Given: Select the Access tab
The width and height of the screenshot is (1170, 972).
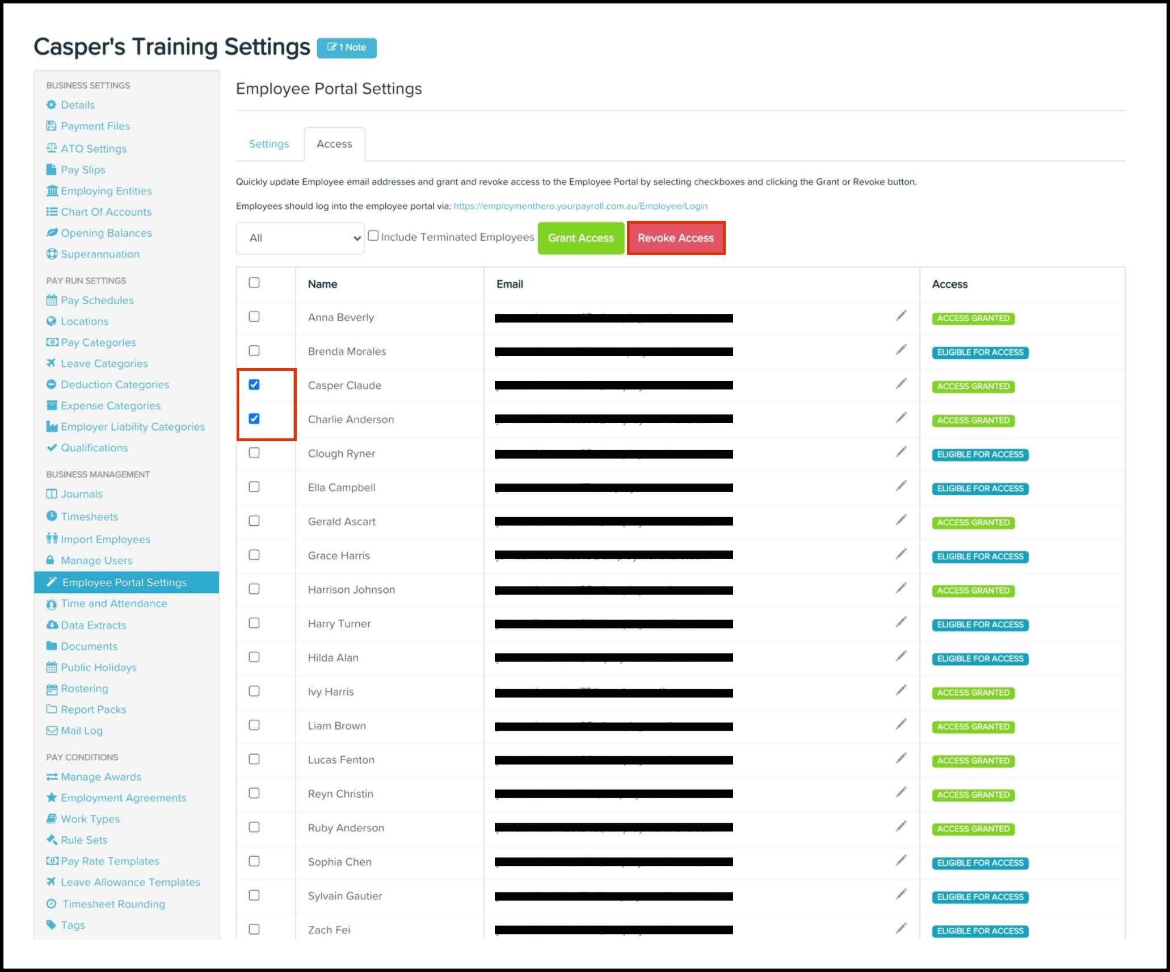Looking at the screenshot, I should point(334,144).
